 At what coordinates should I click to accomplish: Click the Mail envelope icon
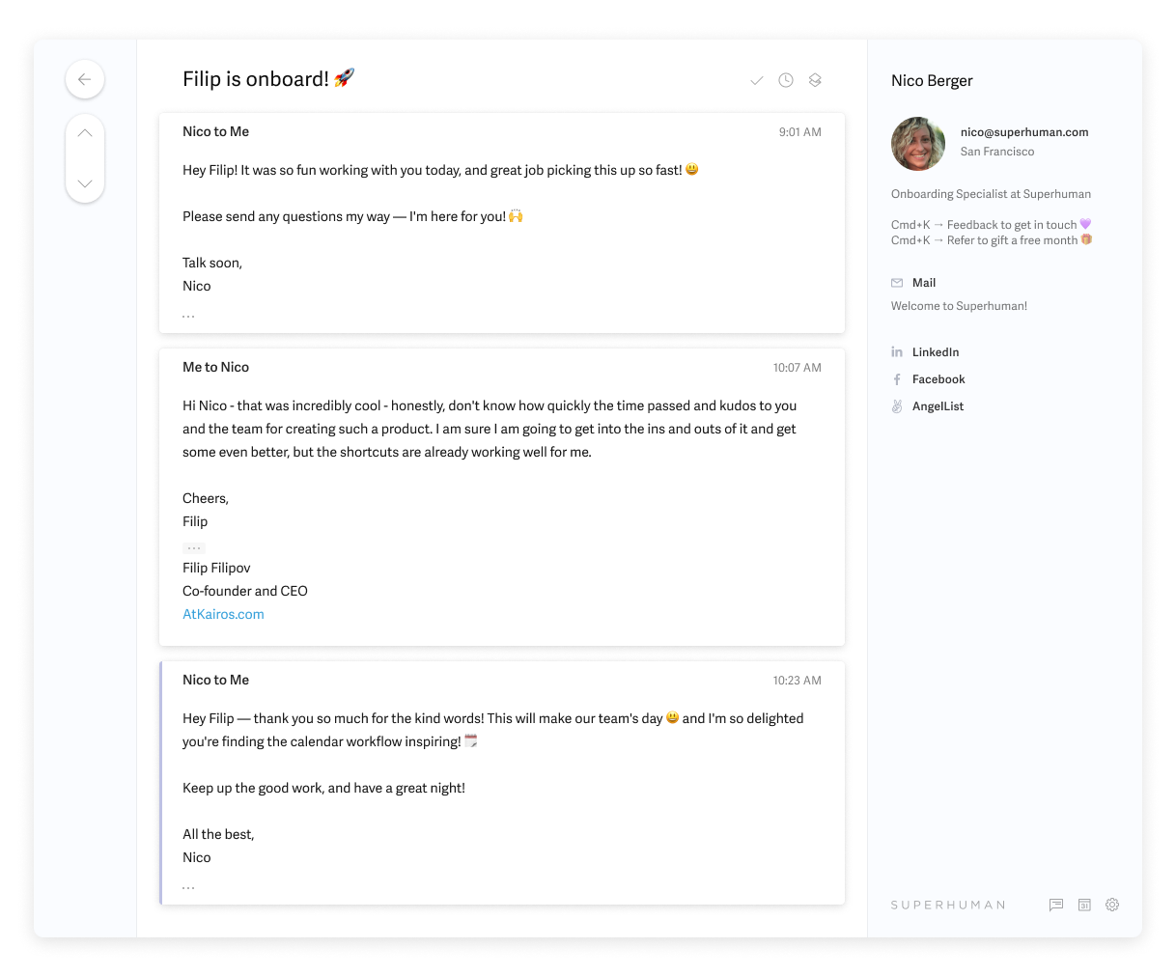(897, 283)
